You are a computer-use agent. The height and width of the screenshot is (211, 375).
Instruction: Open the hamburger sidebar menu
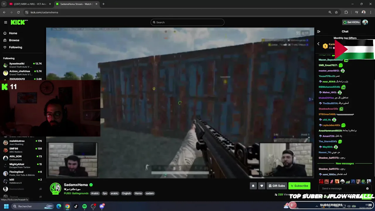click(6, 22)
